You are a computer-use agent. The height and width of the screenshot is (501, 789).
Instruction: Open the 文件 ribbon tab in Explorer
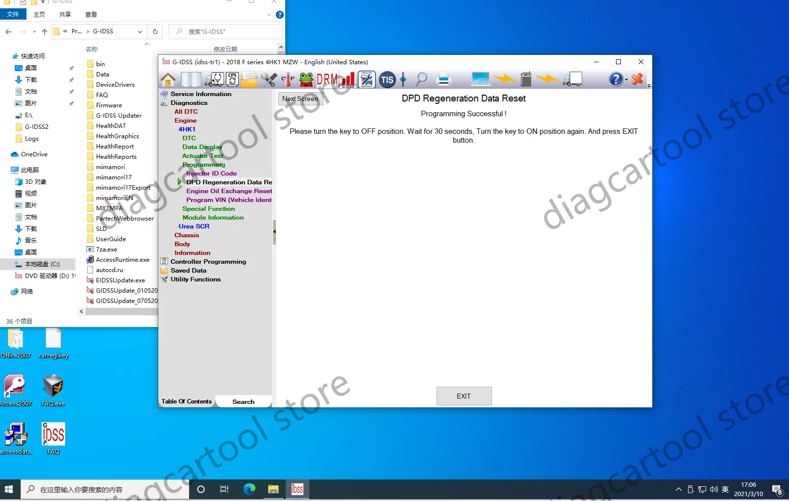click(x=13, y=14)
